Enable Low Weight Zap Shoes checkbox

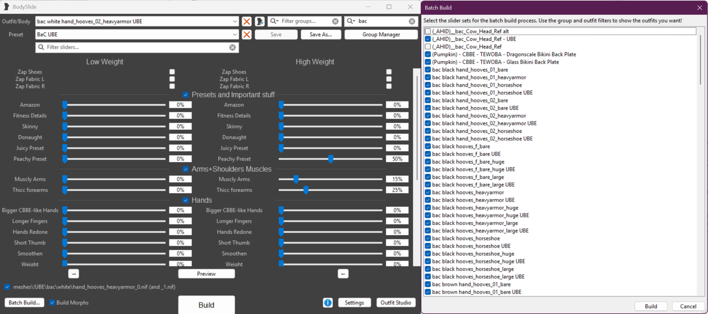coord(172,72)
